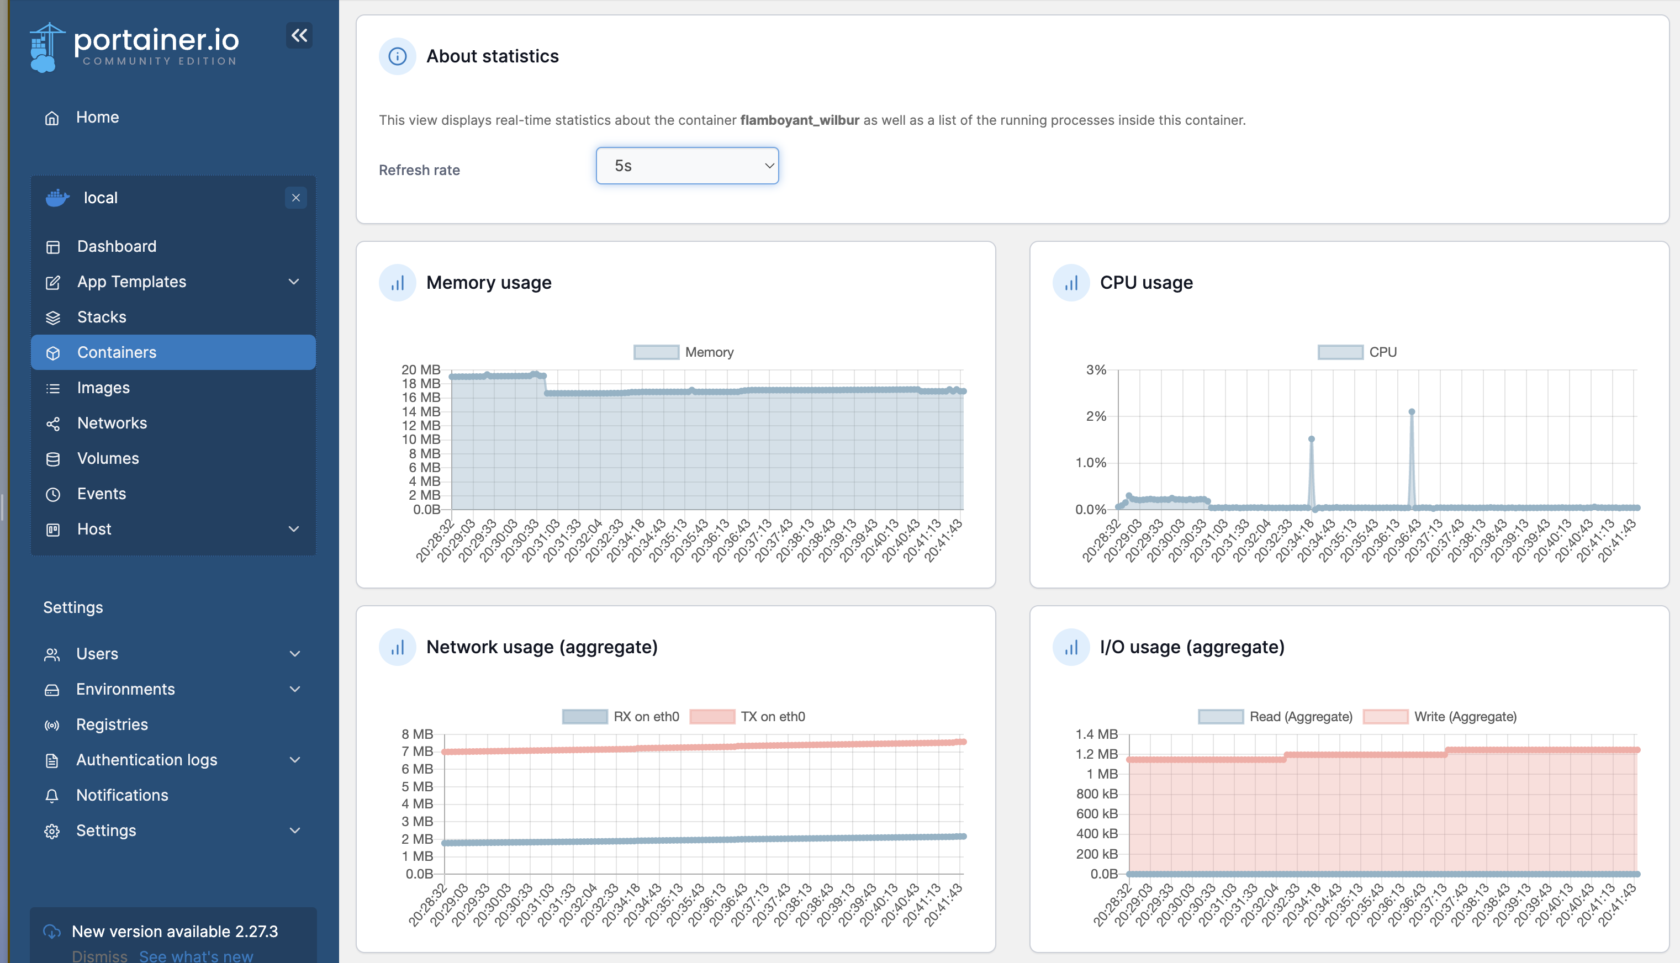The width and height of the screenshot is (1680, 963).
Task: Collapse the sidebar with double-chevron icon
Action: pos(299,35)
